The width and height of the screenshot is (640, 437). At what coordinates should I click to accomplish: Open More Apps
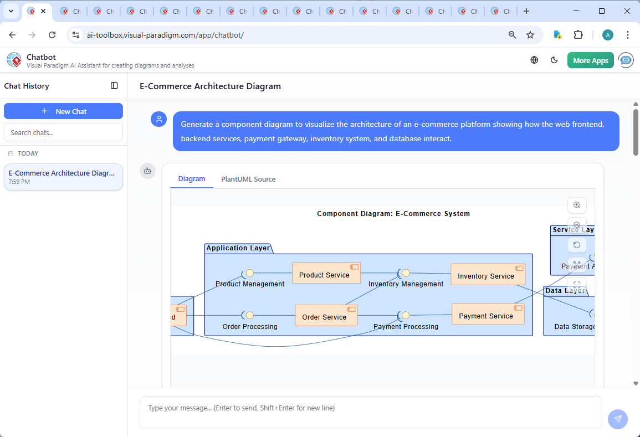point(590,60)
